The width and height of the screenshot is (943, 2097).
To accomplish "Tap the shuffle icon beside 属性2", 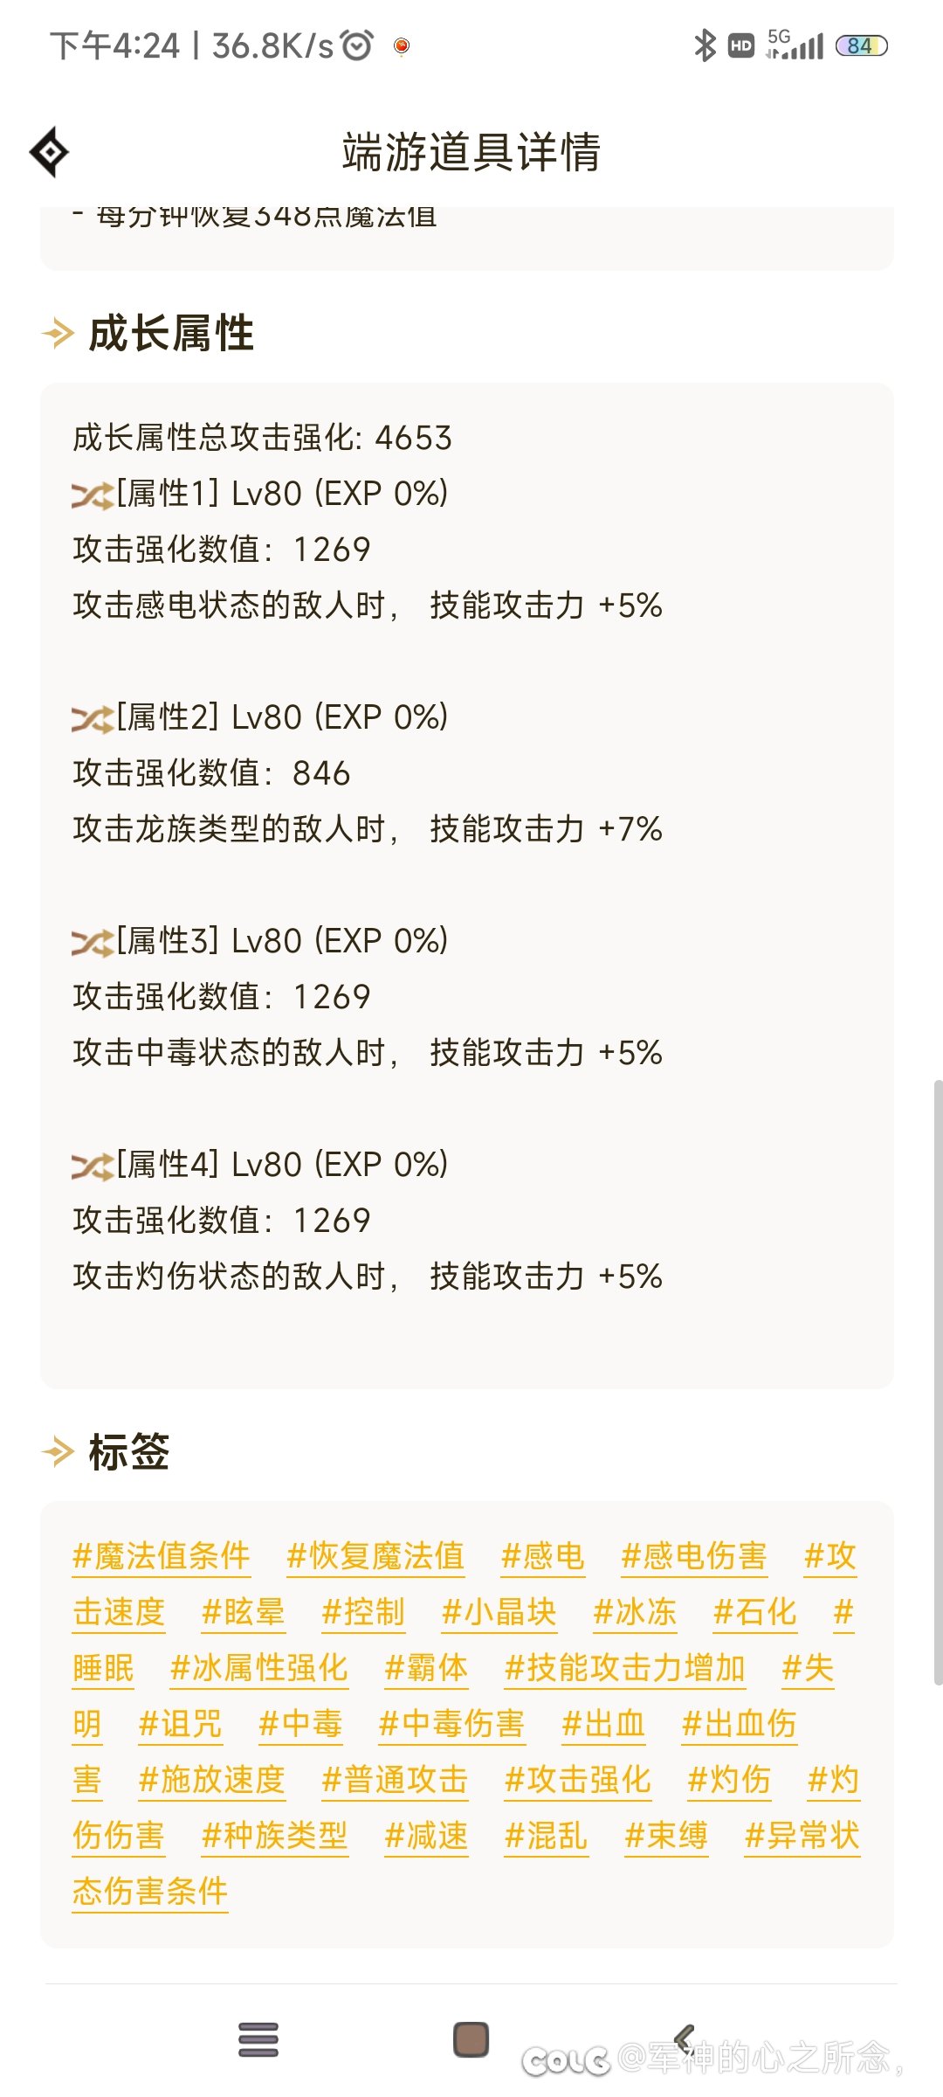I will pyautogui.click(x=92, y=719).
